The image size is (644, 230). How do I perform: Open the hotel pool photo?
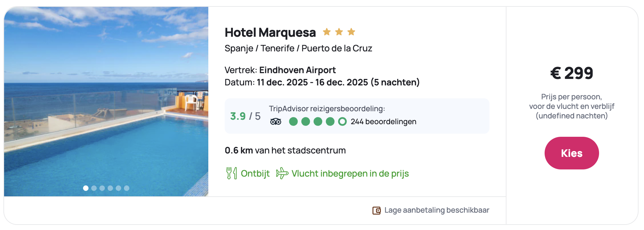(x=106, y=102)
